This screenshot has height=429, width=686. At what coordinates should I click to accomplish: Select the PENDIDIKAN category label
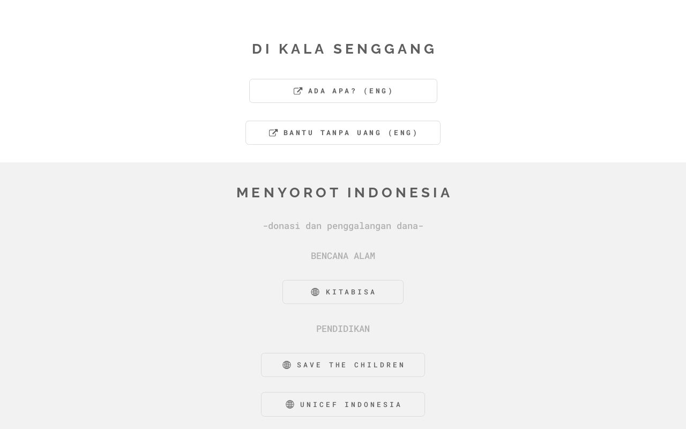tap(343, 329)
